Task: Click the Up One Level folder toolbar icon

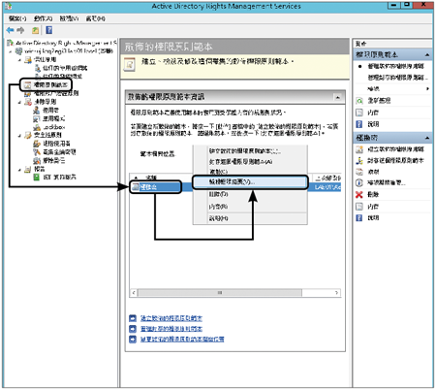Action: coord(35,30)
